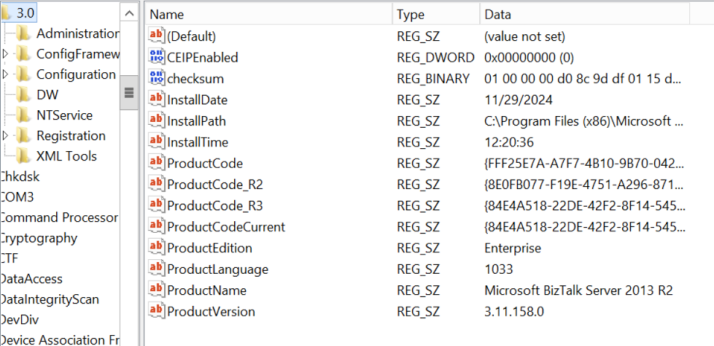714x346 pixels.
Task: Select the DataAccess key
Action: click(31, 279)
